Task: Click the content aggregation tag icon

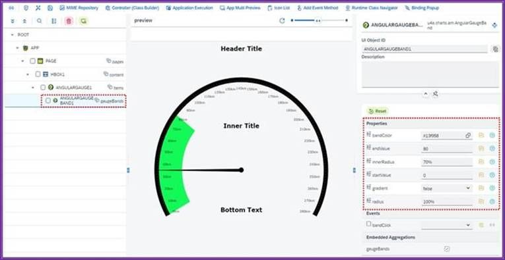Action: click(x=106, y=74)
